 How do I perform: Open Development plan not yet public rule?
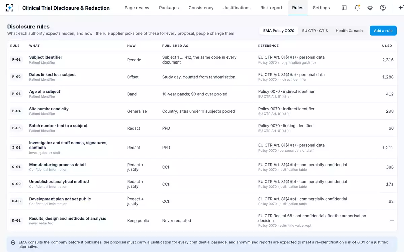tap(60, 199)
